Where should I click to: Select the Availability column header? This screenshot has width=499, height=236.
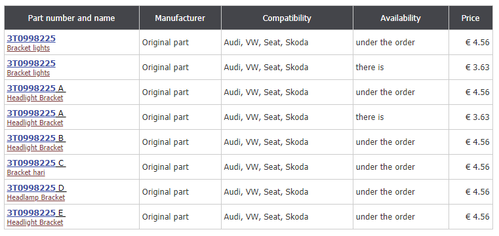click(401, 18)
